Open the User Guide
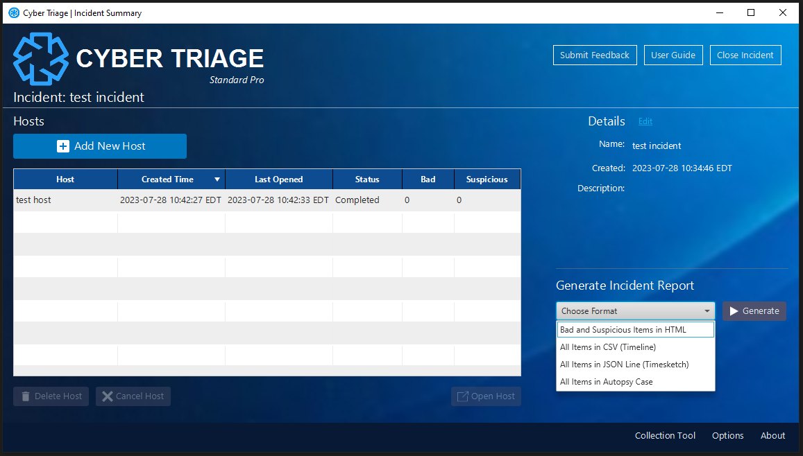 point(673,55)
